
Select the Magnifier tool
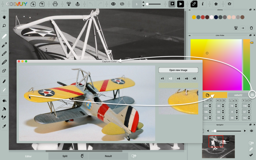pos(4,26)
